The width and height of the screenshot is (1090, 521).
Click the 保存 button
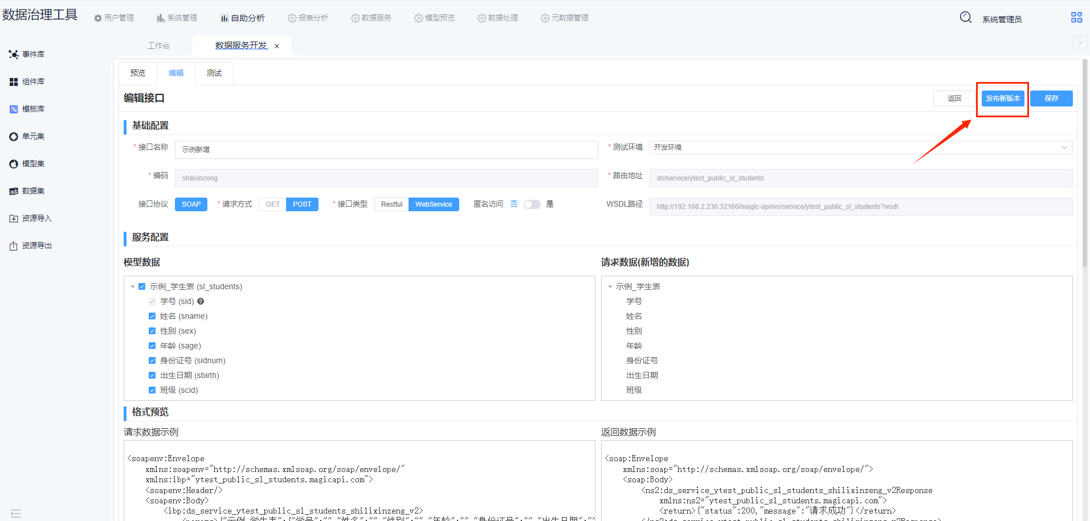click(1051, 99)
